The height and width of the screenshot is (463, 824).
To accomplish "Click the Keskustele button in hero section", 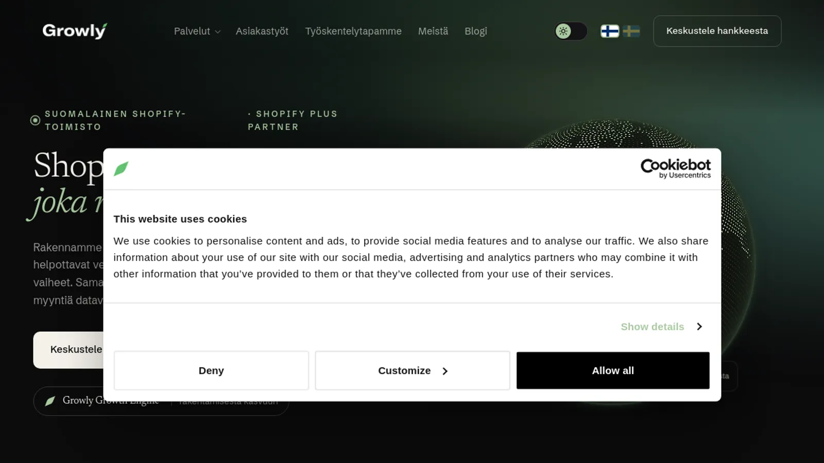I will tap(68, 350).
